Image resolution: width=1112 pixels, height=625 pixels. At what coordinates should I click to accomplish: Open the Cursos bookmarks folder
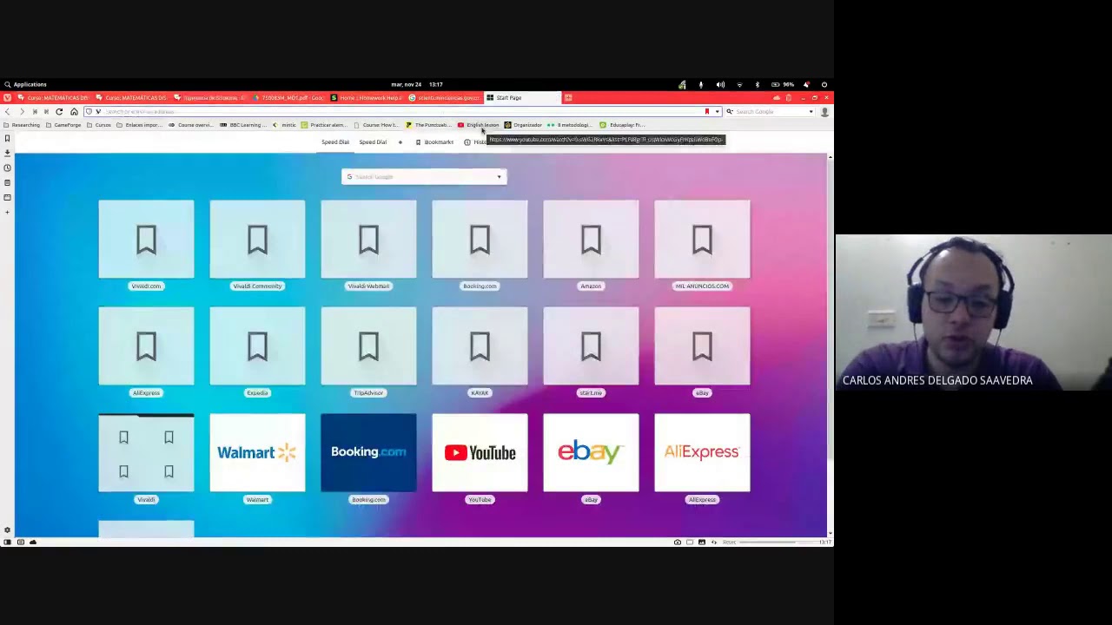(100, 125)
